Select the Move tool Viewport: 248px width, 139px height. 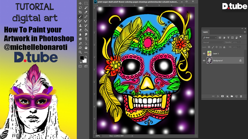[80, 3]
